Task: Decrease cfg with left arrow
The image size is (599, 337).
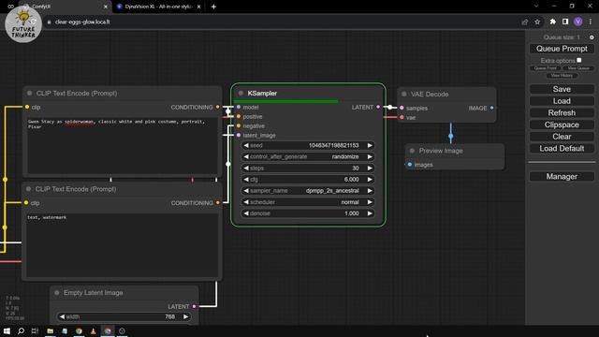Action: [x=246, y=179]
